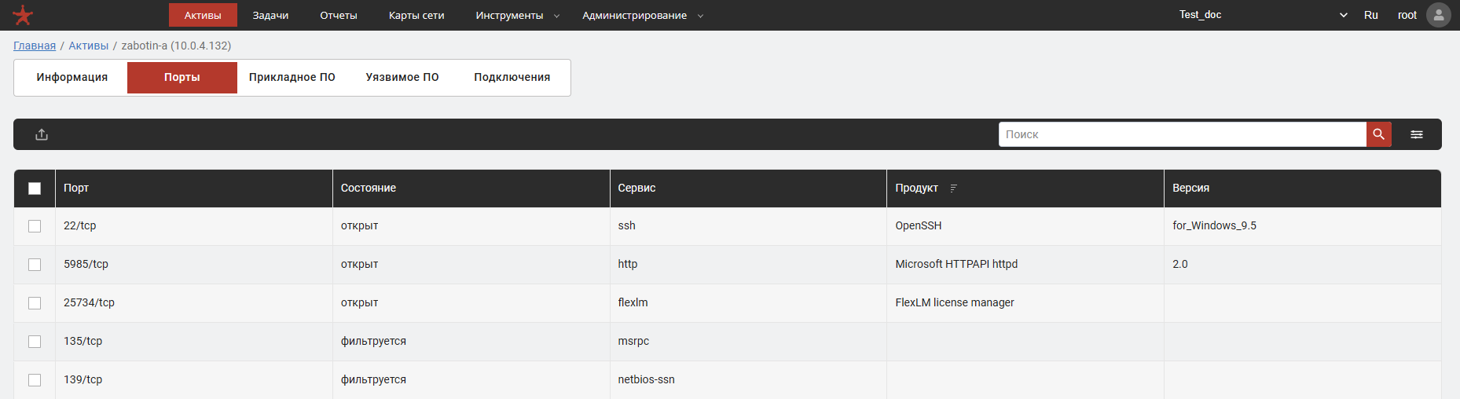1460x399 pixels.
Task: Open the Прикладное ПО tab
Action: [292, 77]
